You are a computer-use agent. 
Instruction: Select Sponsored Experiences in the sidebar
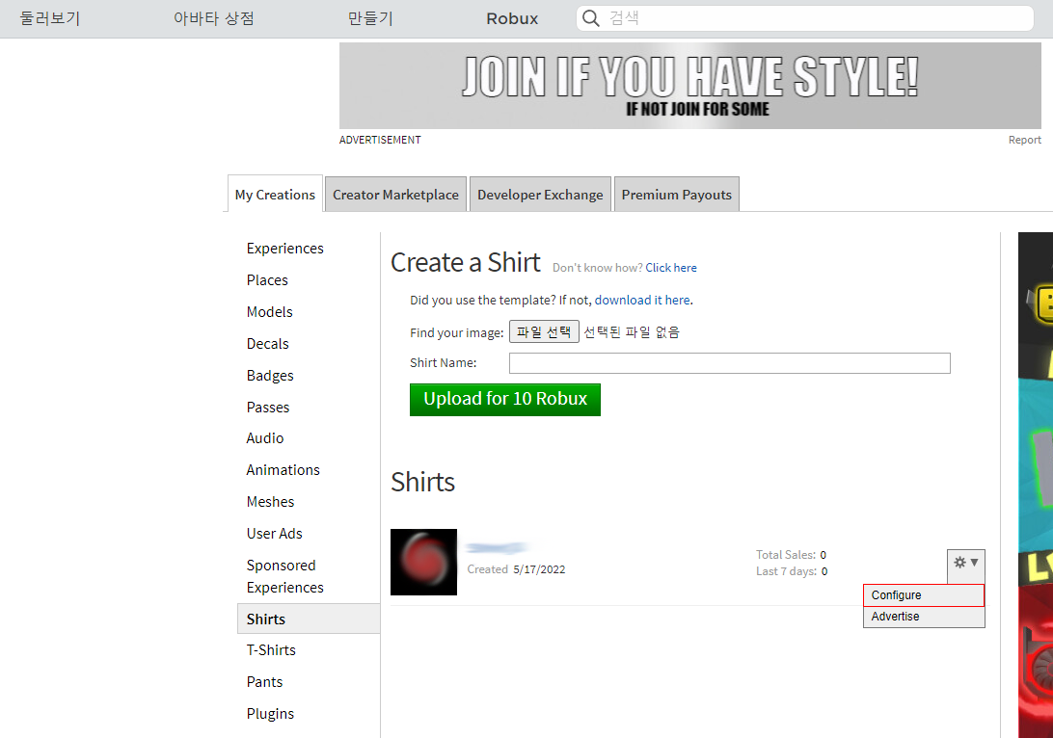284,576
